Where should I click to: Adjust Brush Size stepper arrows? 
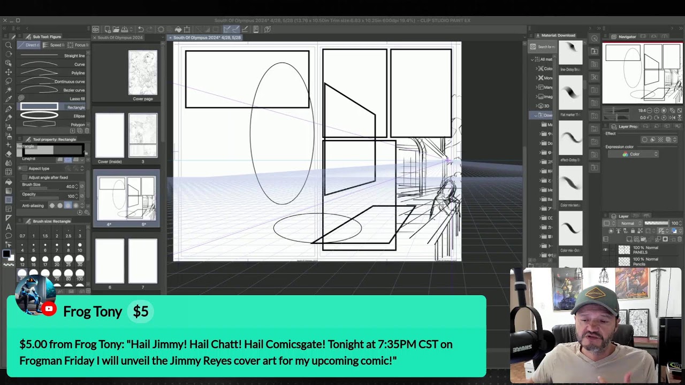tap(77, 187)
